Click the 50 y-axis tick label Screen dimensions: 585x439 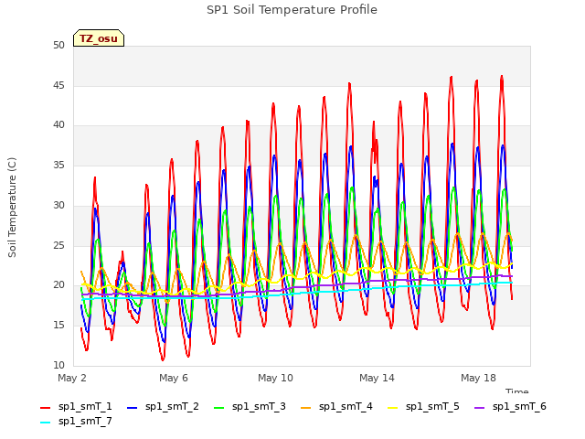pyautogui.click(x=58, y=46)
